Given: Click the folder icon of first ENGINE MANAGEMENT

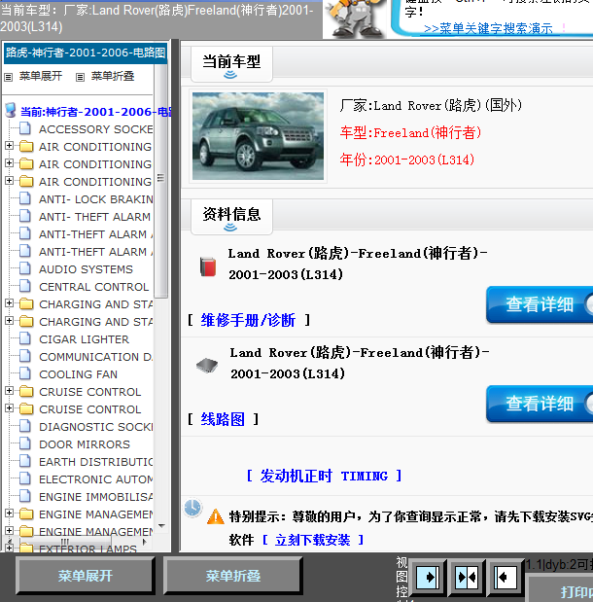Looking at the screenshot, I should tap(26, 513).
